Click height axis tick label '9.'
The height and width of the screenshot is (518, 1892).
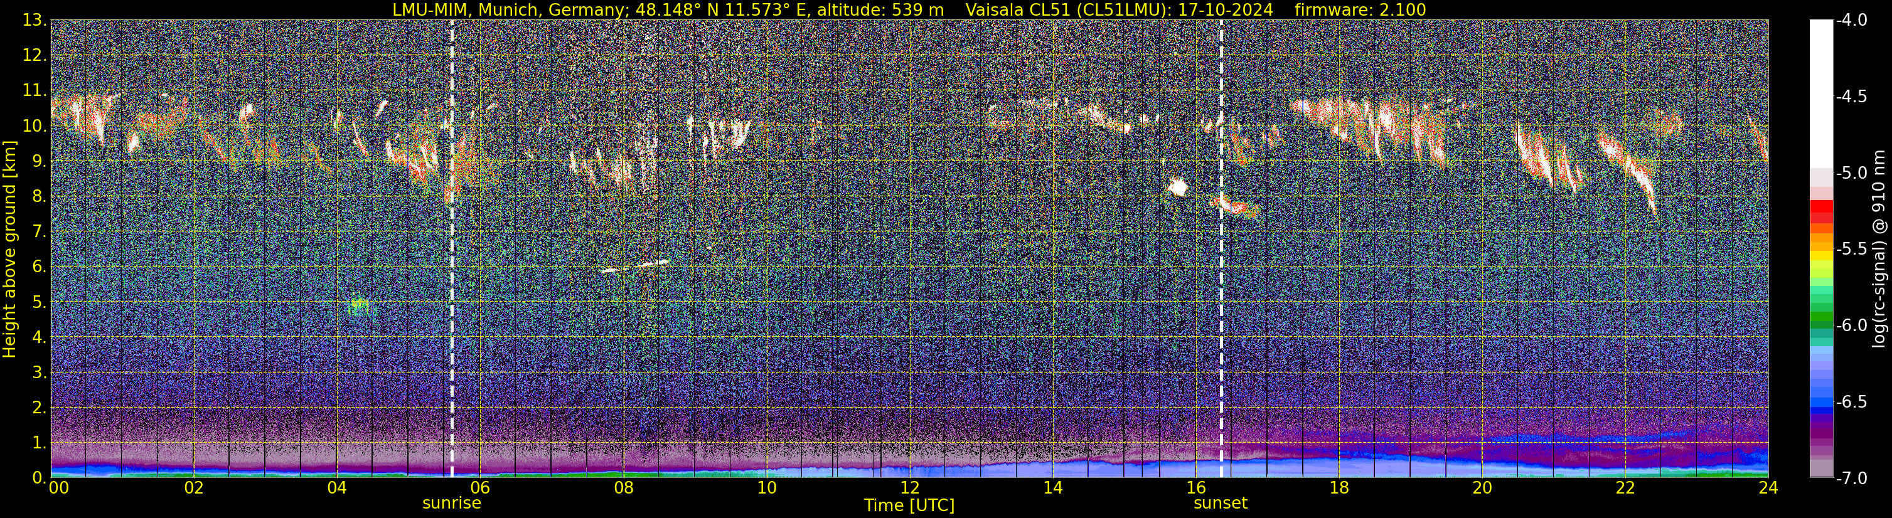tap(39, 161)
